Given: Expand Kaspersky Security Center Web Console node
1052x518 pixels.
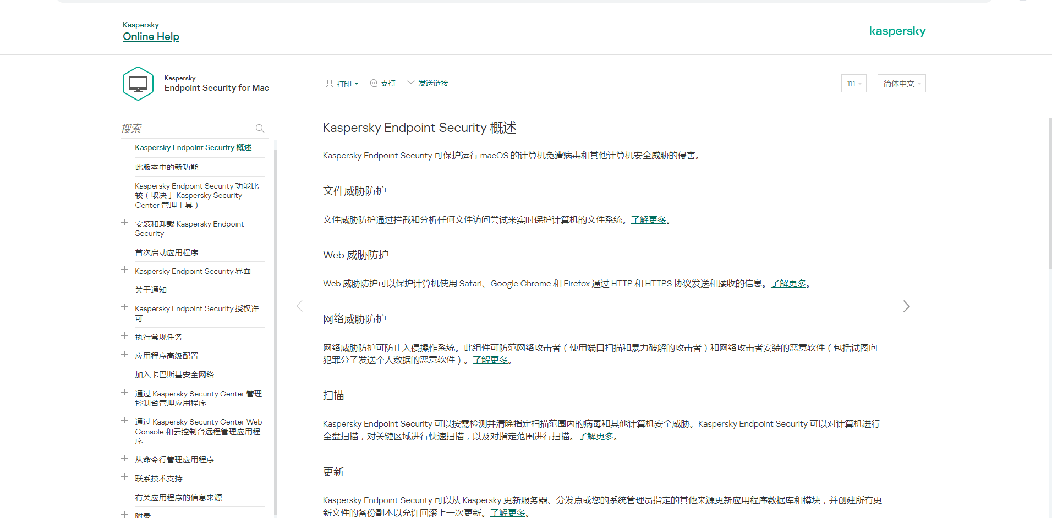Looking at the screenshot, I should coord(124,421).
